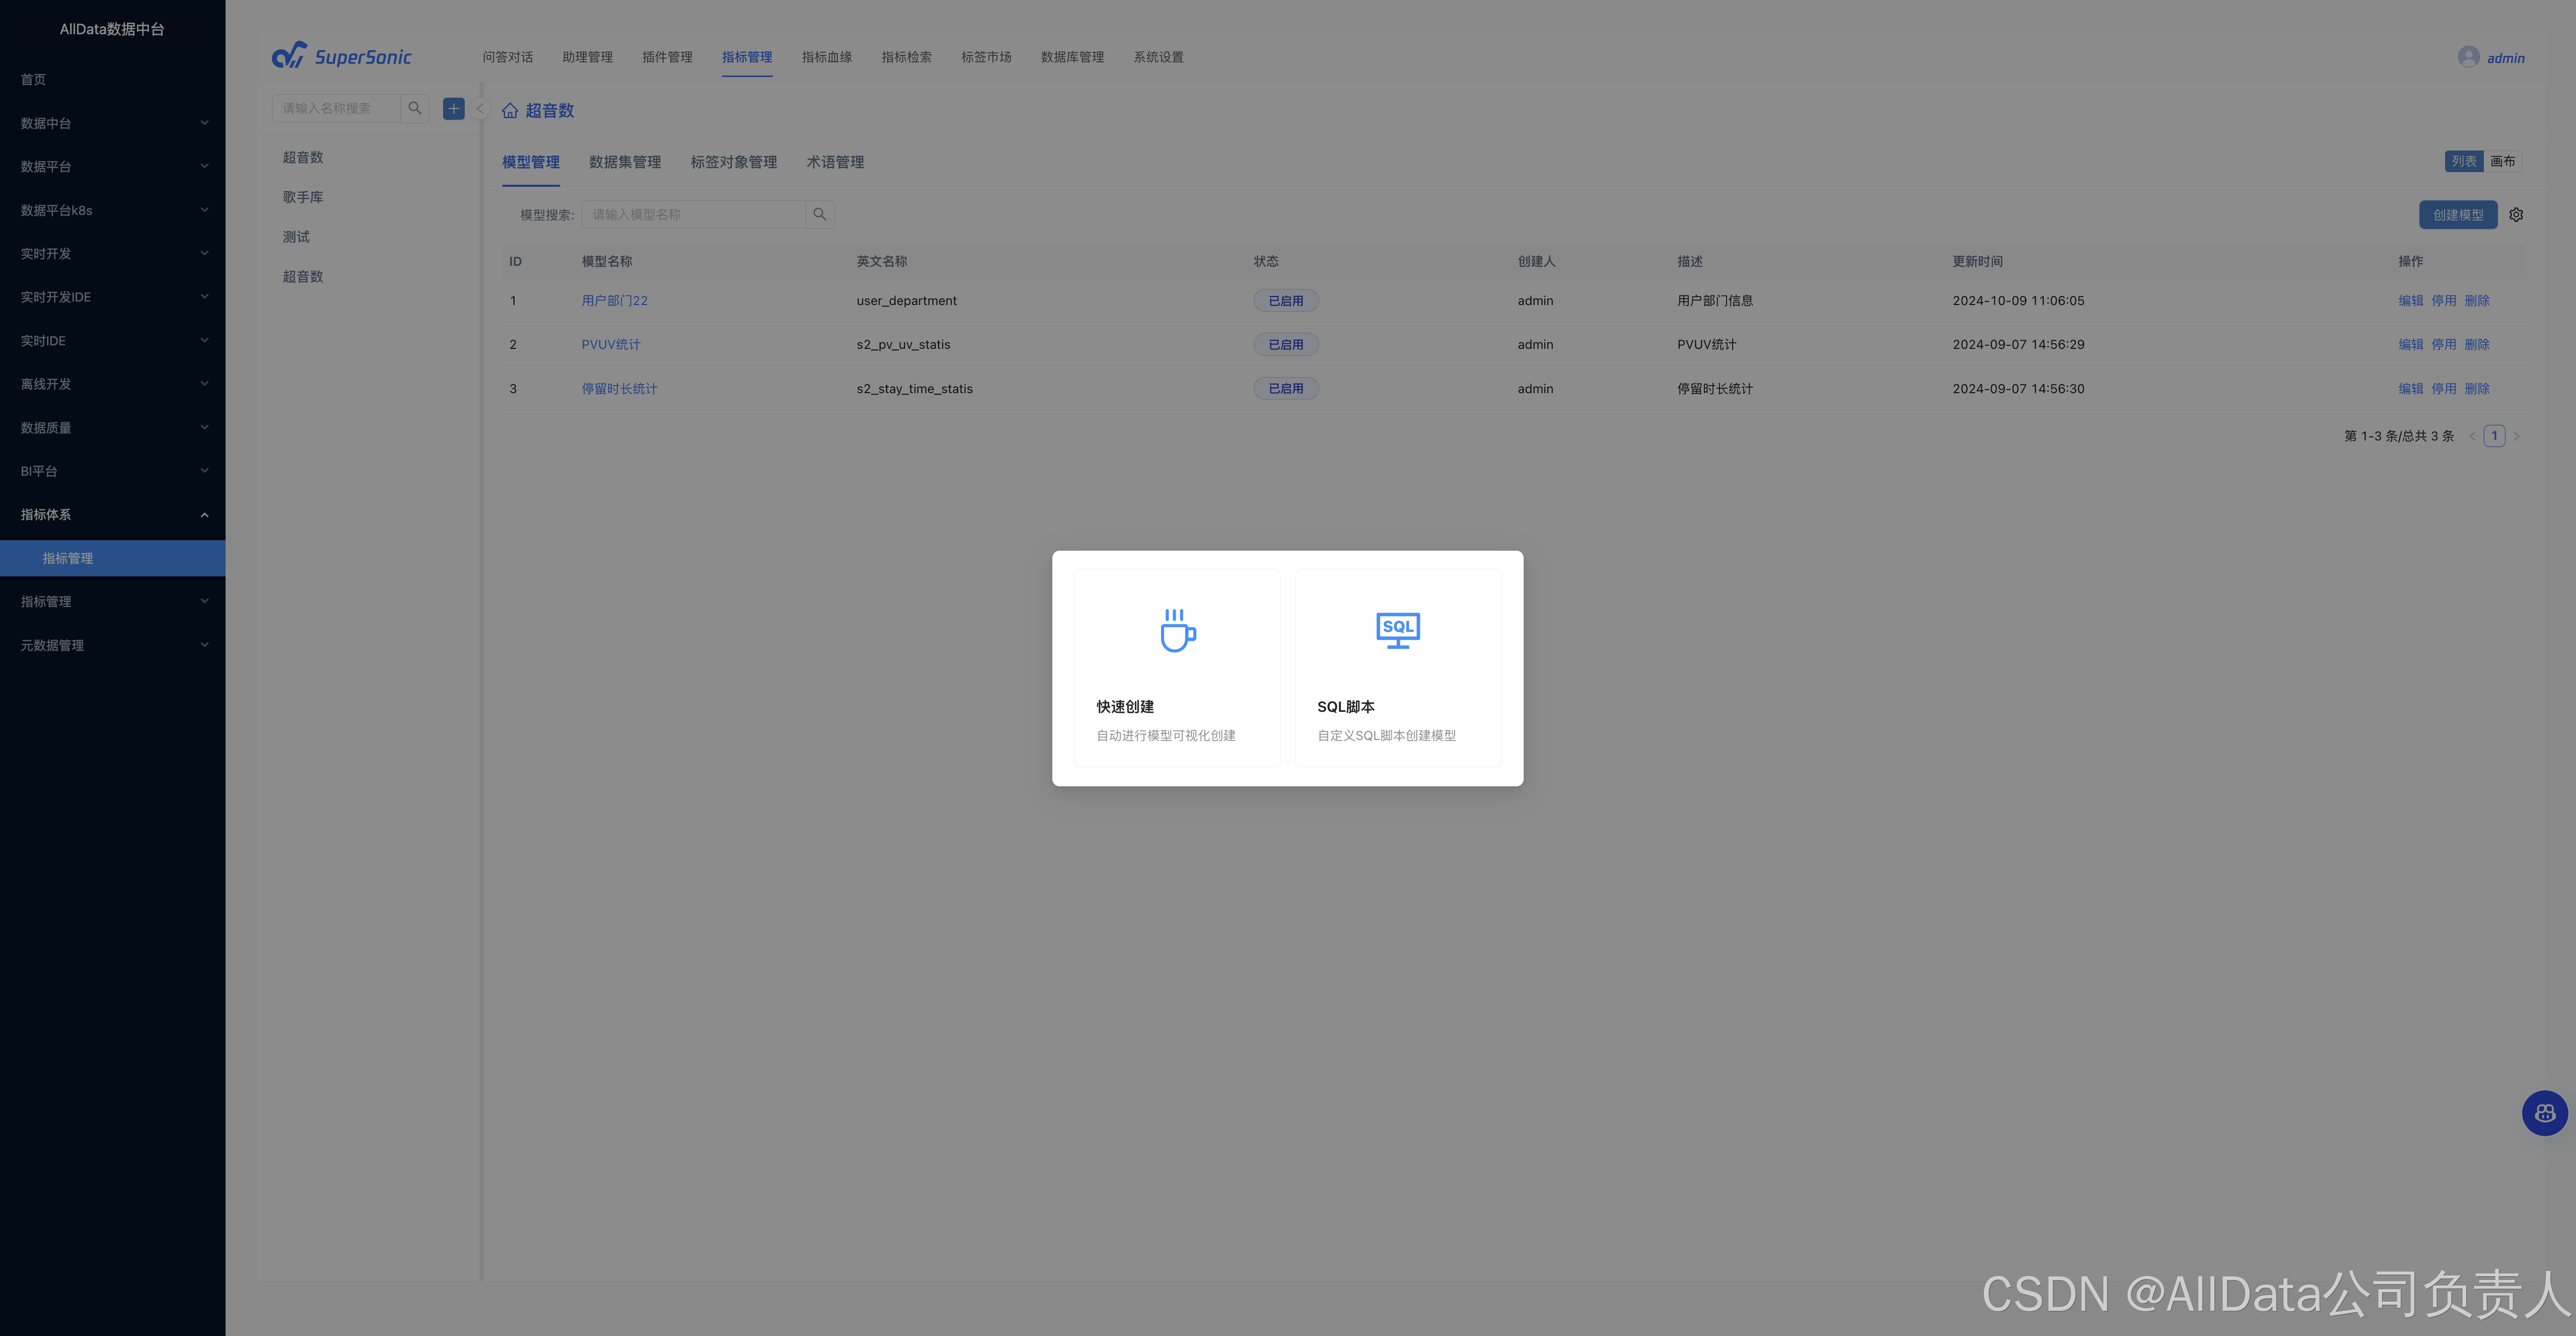Viewport: 2576px width, 1336px height.
Task: Click the coffee cup quick-create icon
Action: tap(1177, 630)
